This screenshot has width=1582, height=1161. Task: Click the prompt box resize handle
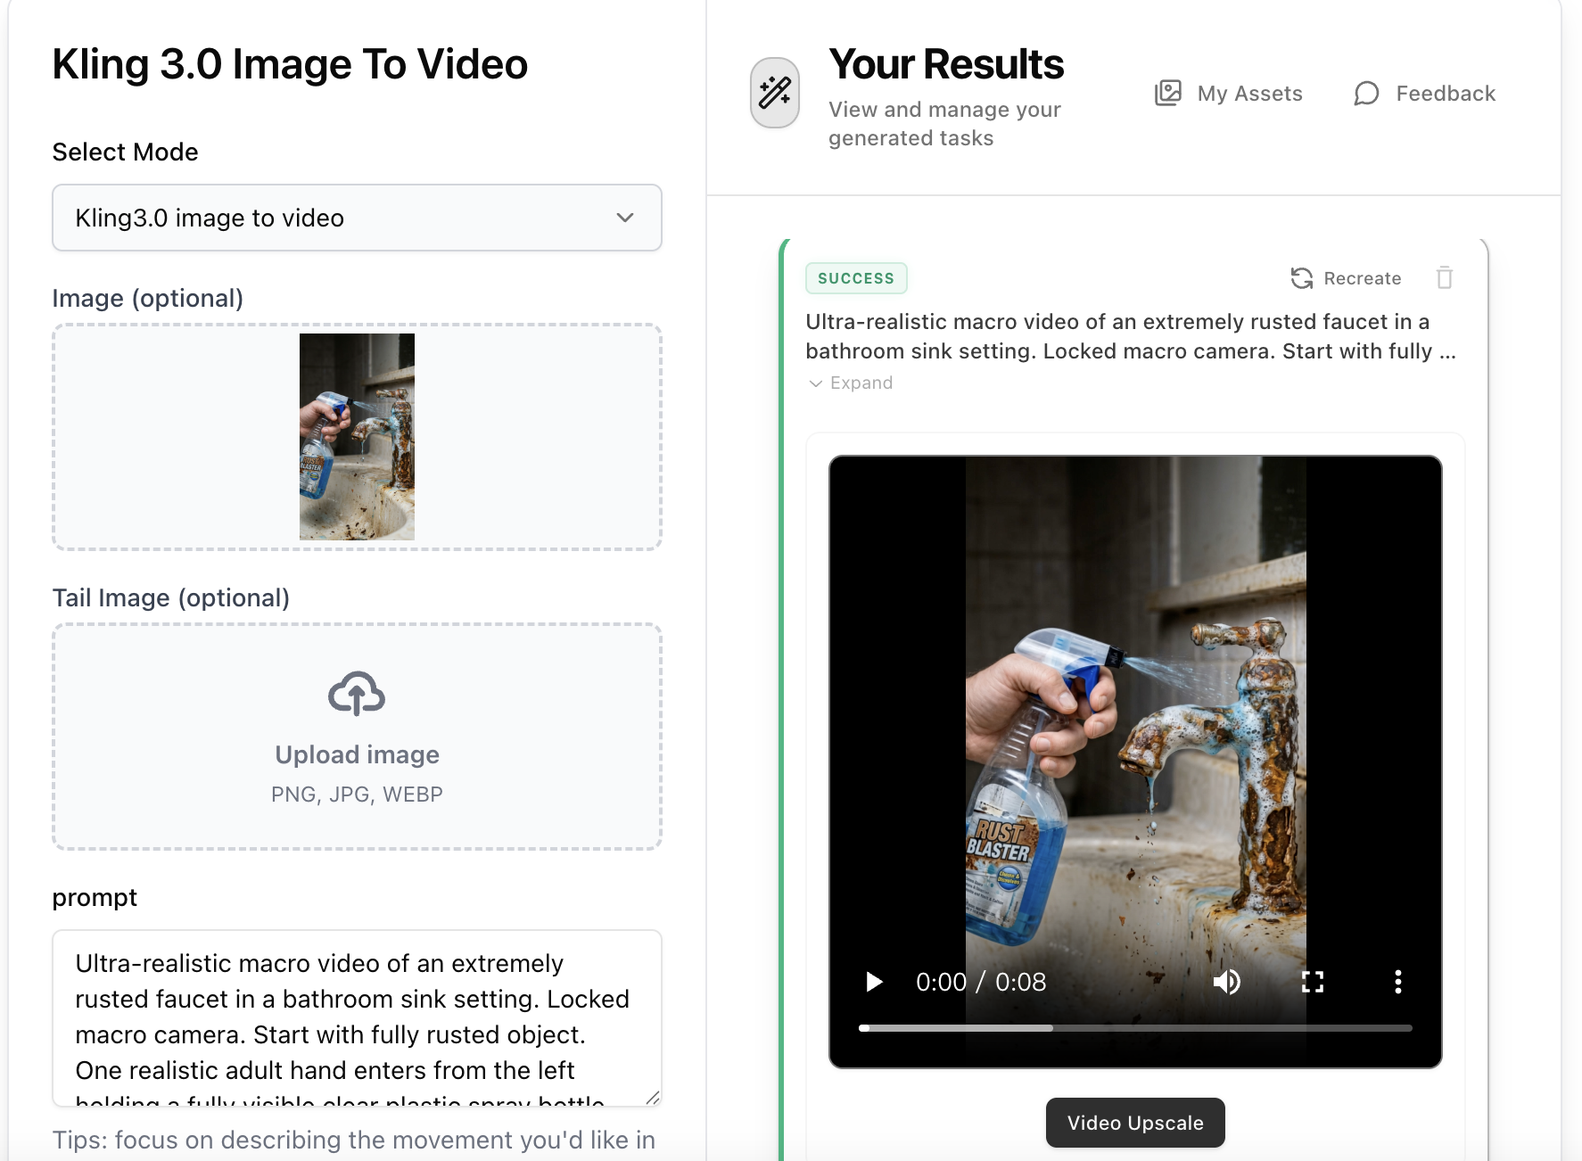pos(653,1098)
